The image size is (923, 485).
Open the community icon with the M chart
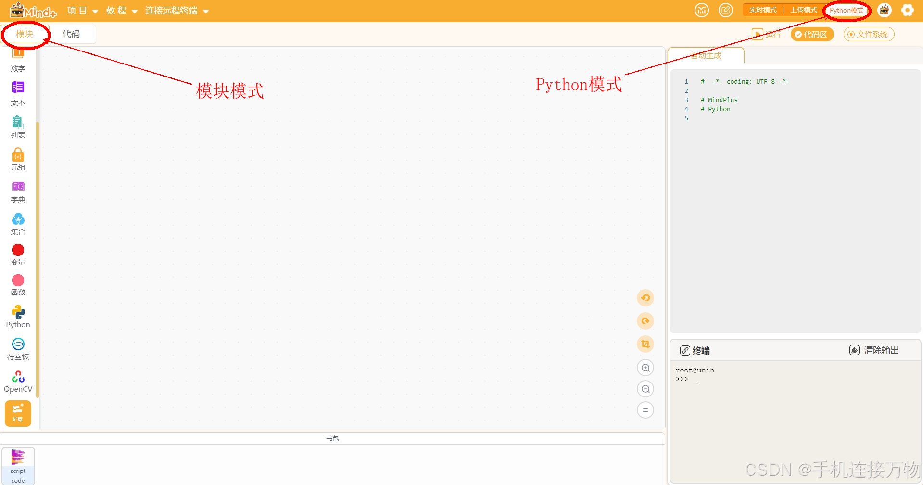click(x=702, y=10)
